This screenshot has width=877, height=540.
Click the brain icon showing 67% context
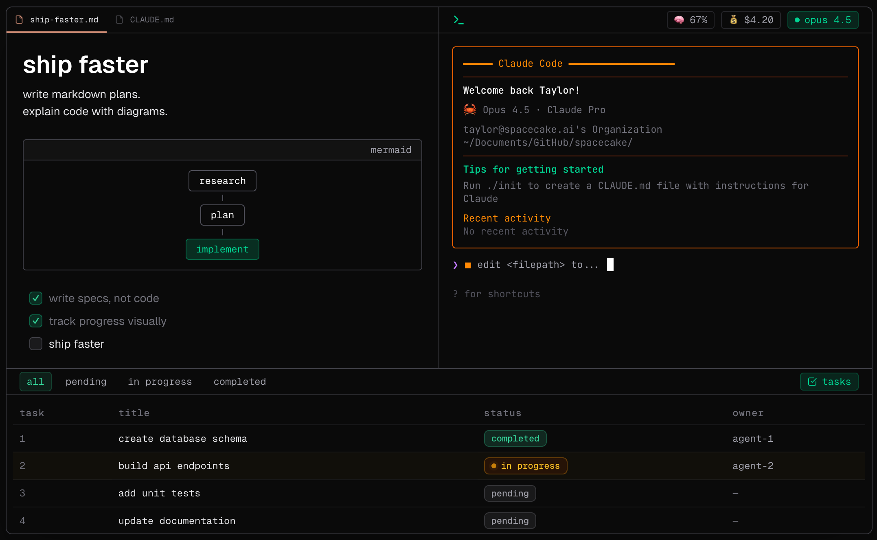point(678,19)
